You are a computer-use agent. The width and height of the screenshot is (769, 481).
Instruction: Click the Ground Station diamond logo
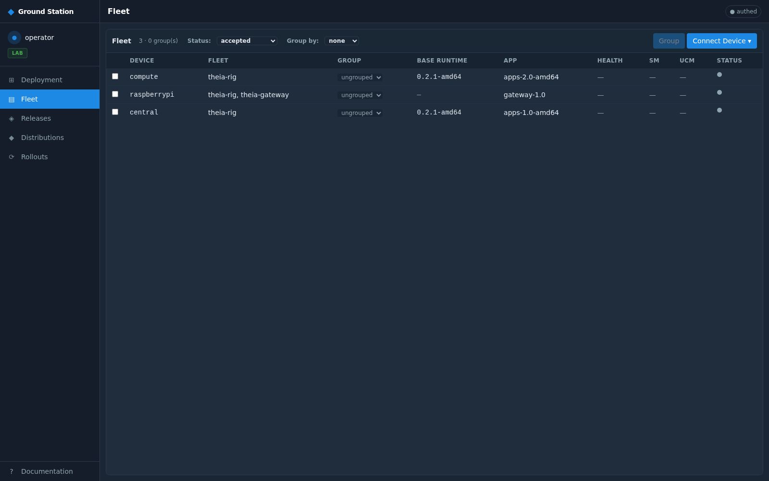pyautogui.click(x=11, y=12)
